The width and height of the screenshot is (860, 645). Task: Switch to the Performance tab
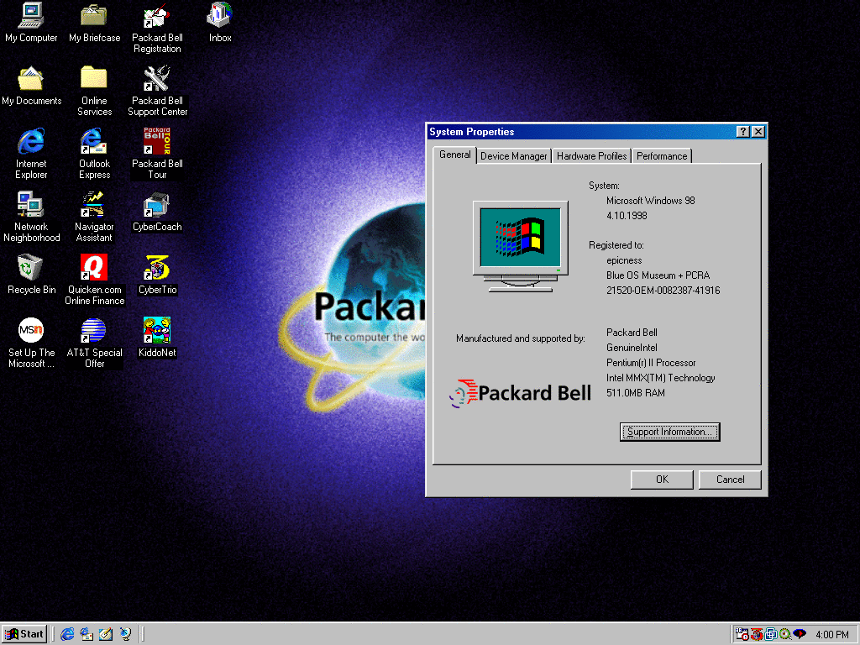(662, 155)
